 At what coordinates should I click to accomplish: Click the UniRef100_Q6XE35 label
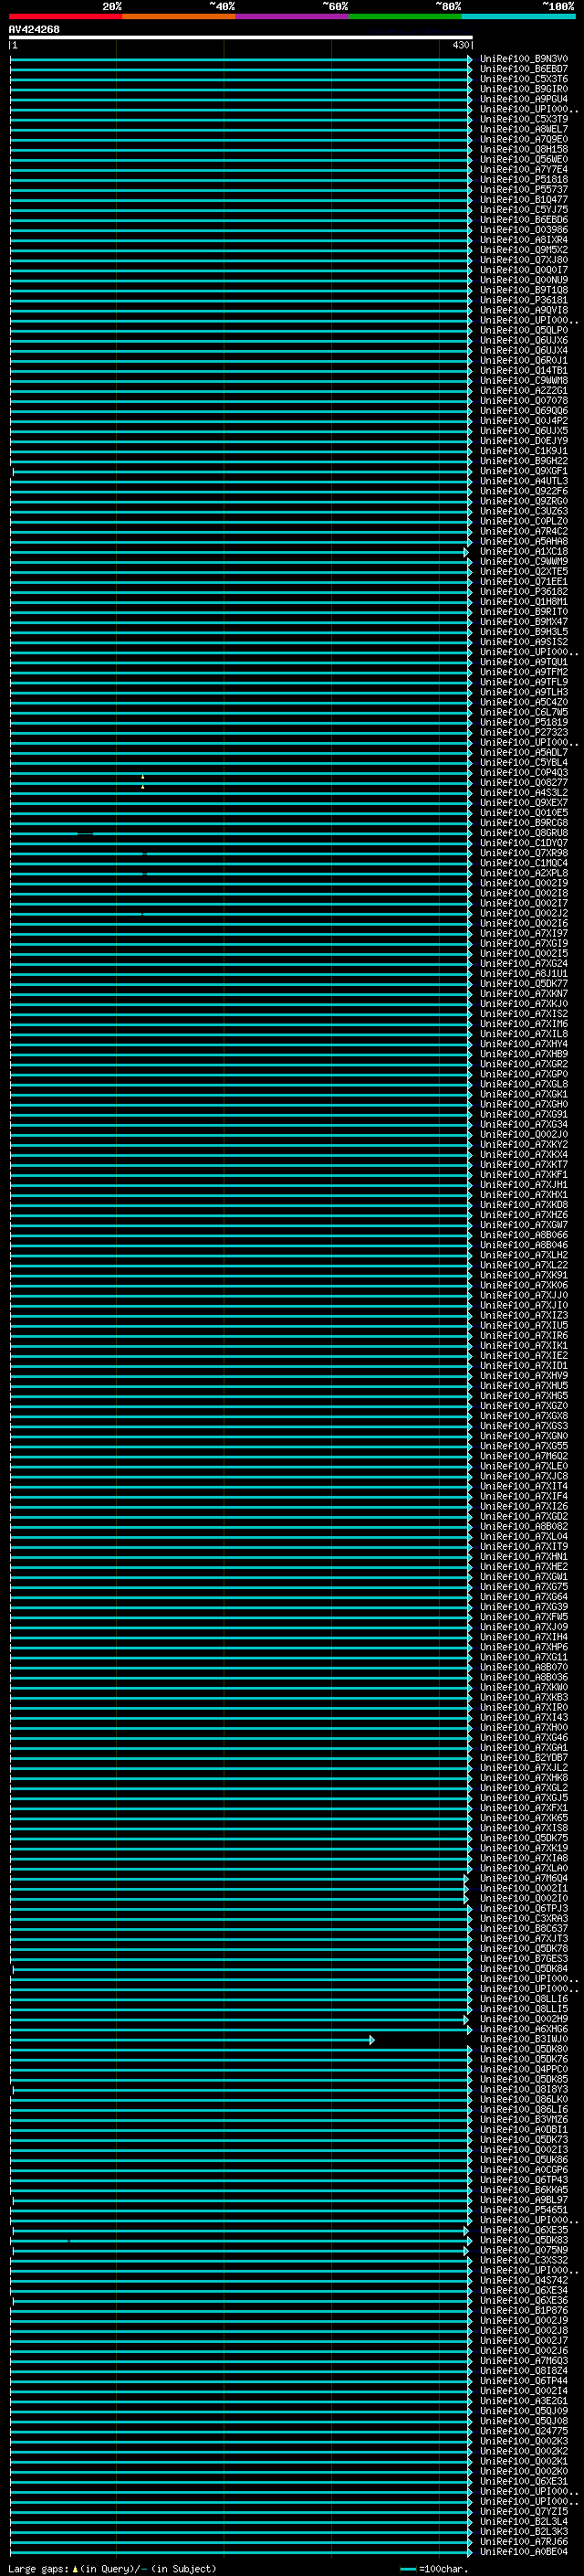tap(524, 2230)
